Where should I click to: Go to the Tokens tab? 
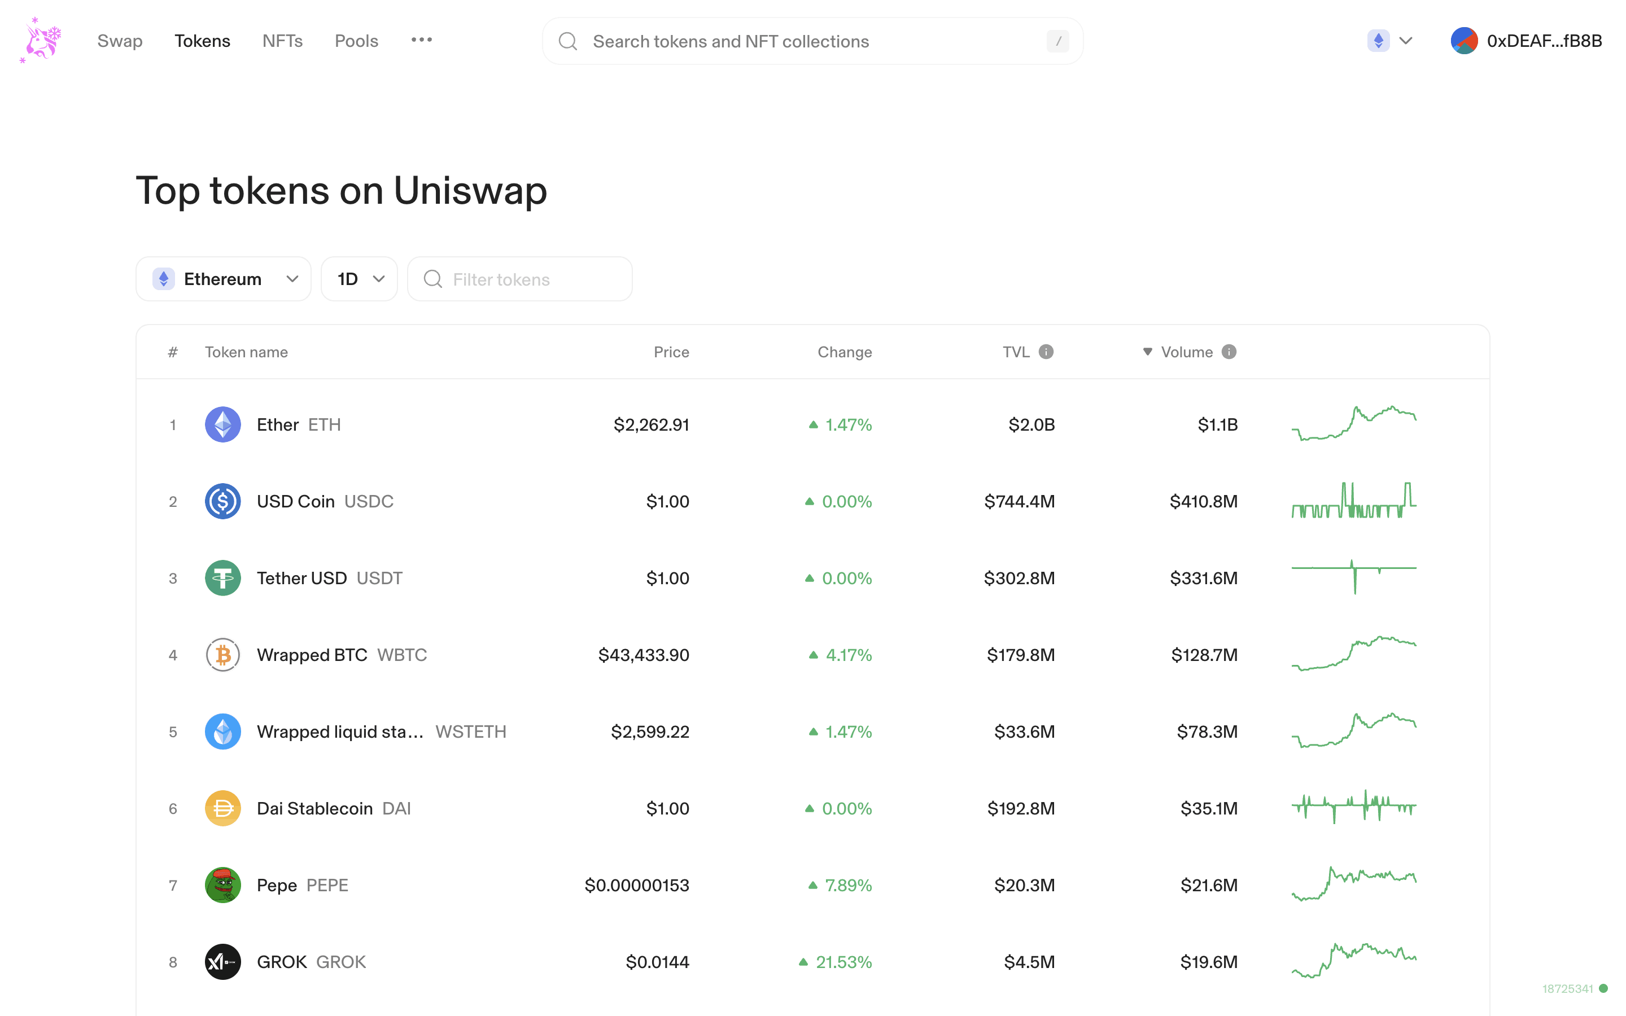click(x=202, y=41)
